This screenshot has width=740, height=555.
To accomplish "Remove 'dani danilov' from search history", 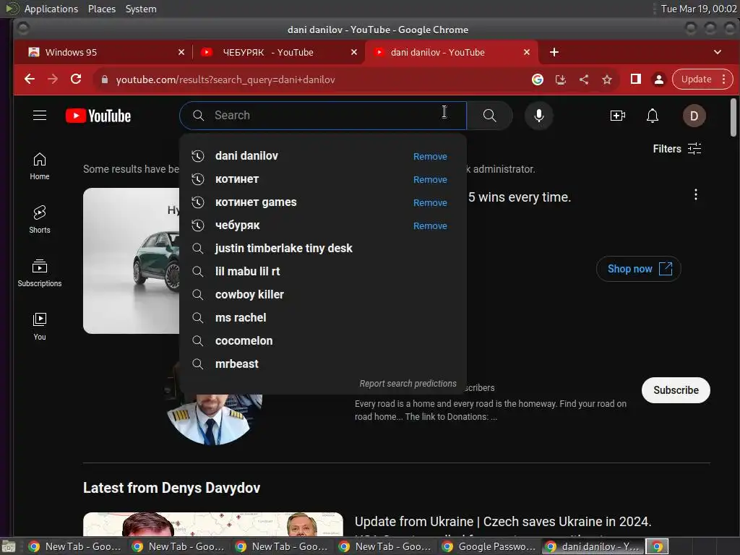I will point(430,156).
